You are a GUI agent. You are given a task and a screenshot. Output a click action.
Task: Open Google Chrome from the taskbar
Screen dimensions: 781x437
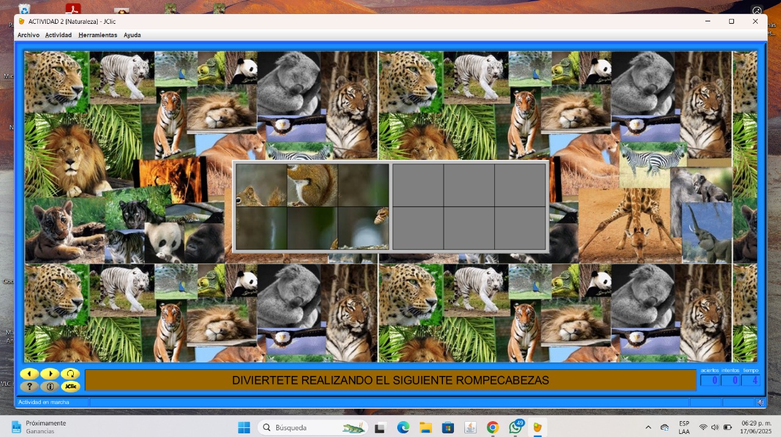pos(492,427)
